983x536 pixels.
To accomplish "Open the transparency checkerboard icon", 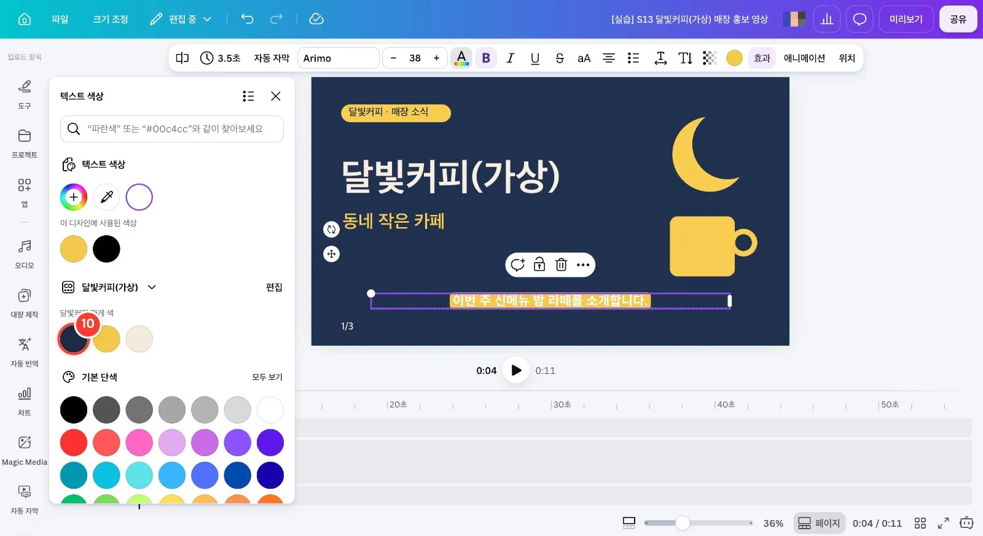I will point(710,58).
